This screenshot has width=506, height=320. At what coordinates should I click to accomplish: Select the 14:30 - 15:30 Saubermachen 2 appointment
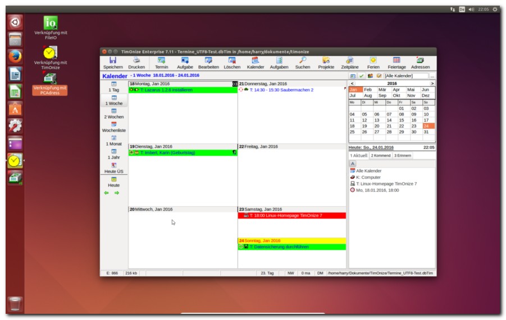tap(291, 90)
